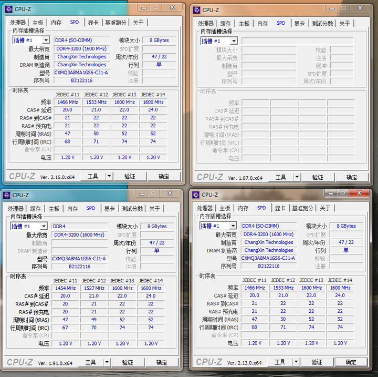Screen dimensions: 378x377
Task: Open 显卡 tab in CPU-Z 2.13.0 window
Action: click(x=280, y=208)
